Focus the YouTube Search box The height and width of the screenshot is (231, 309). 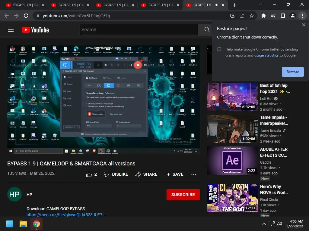pyautogui.click(x=139, y=30)
